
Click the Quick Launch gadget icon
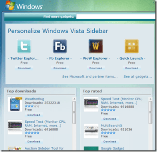tap(131, 46)
